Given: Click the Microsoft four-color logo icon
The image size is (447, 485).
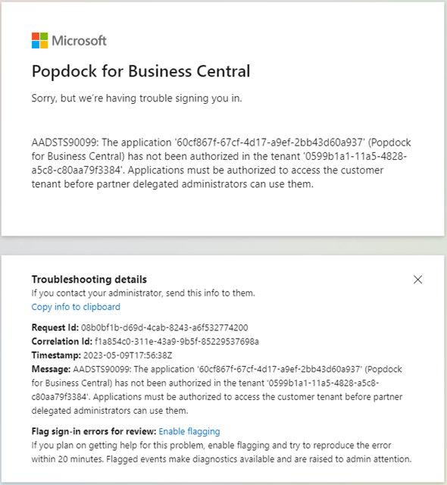Looking at the screenshot, I should pyautogui.click(x=39, y=40).
